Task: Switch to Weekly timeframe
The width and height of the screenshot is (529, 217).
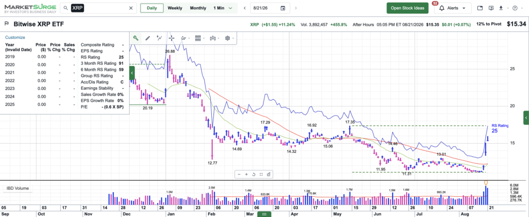Action: (x=175, y=8)
